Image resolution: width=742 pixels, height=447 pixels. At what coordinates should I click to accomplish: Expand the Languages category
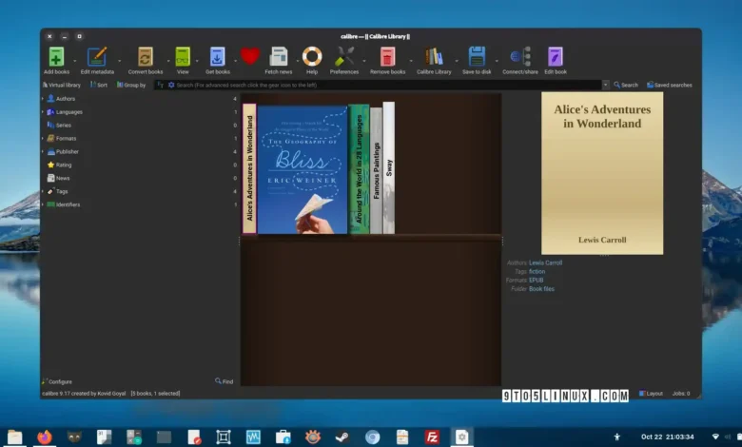43,111
